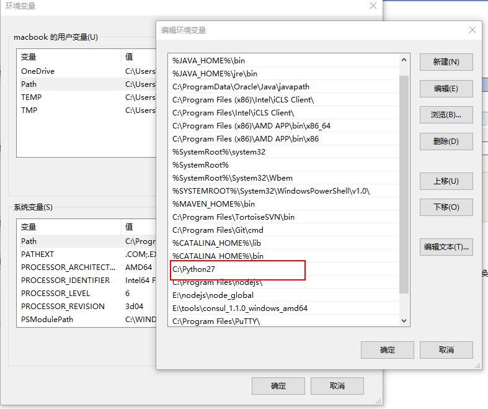Select the Program Files (x86)\Intel\iCLS Client entry
488x409 pixels.
tap(283, 100)
